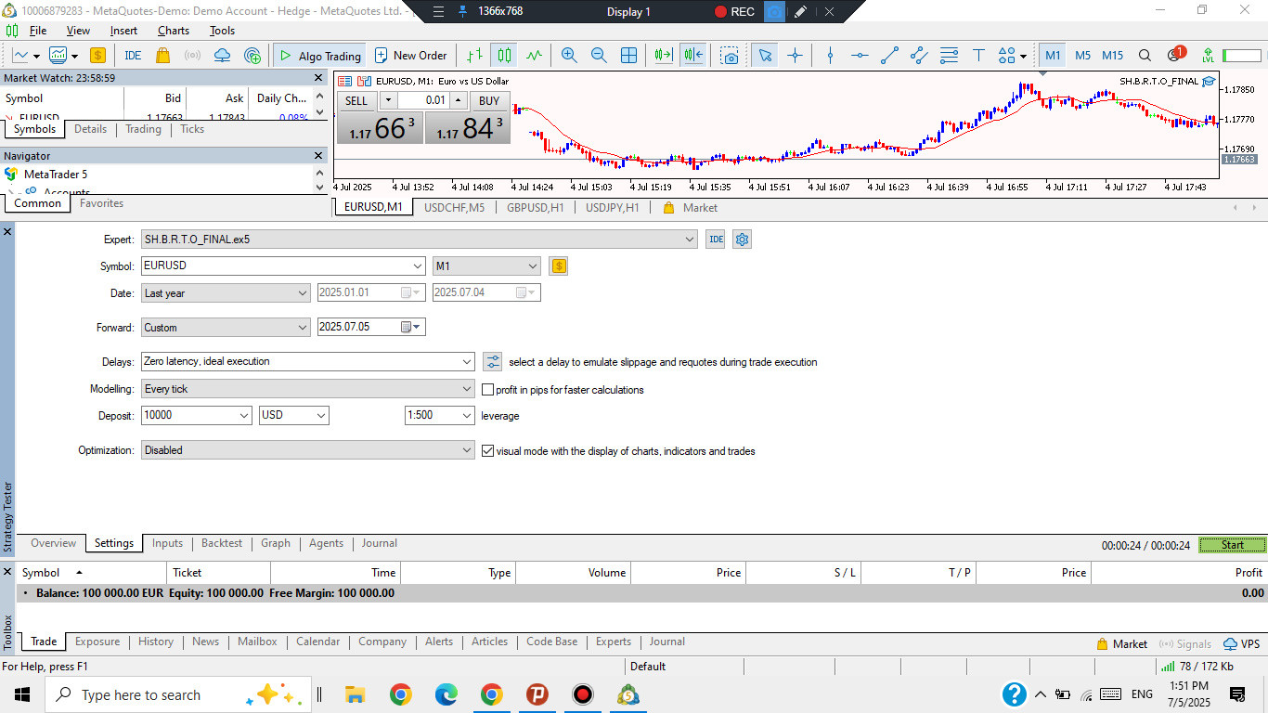Click the green LVL arrow icon
The width and height of the screenshot is (1268, 713).
[x=1207, y=56]
